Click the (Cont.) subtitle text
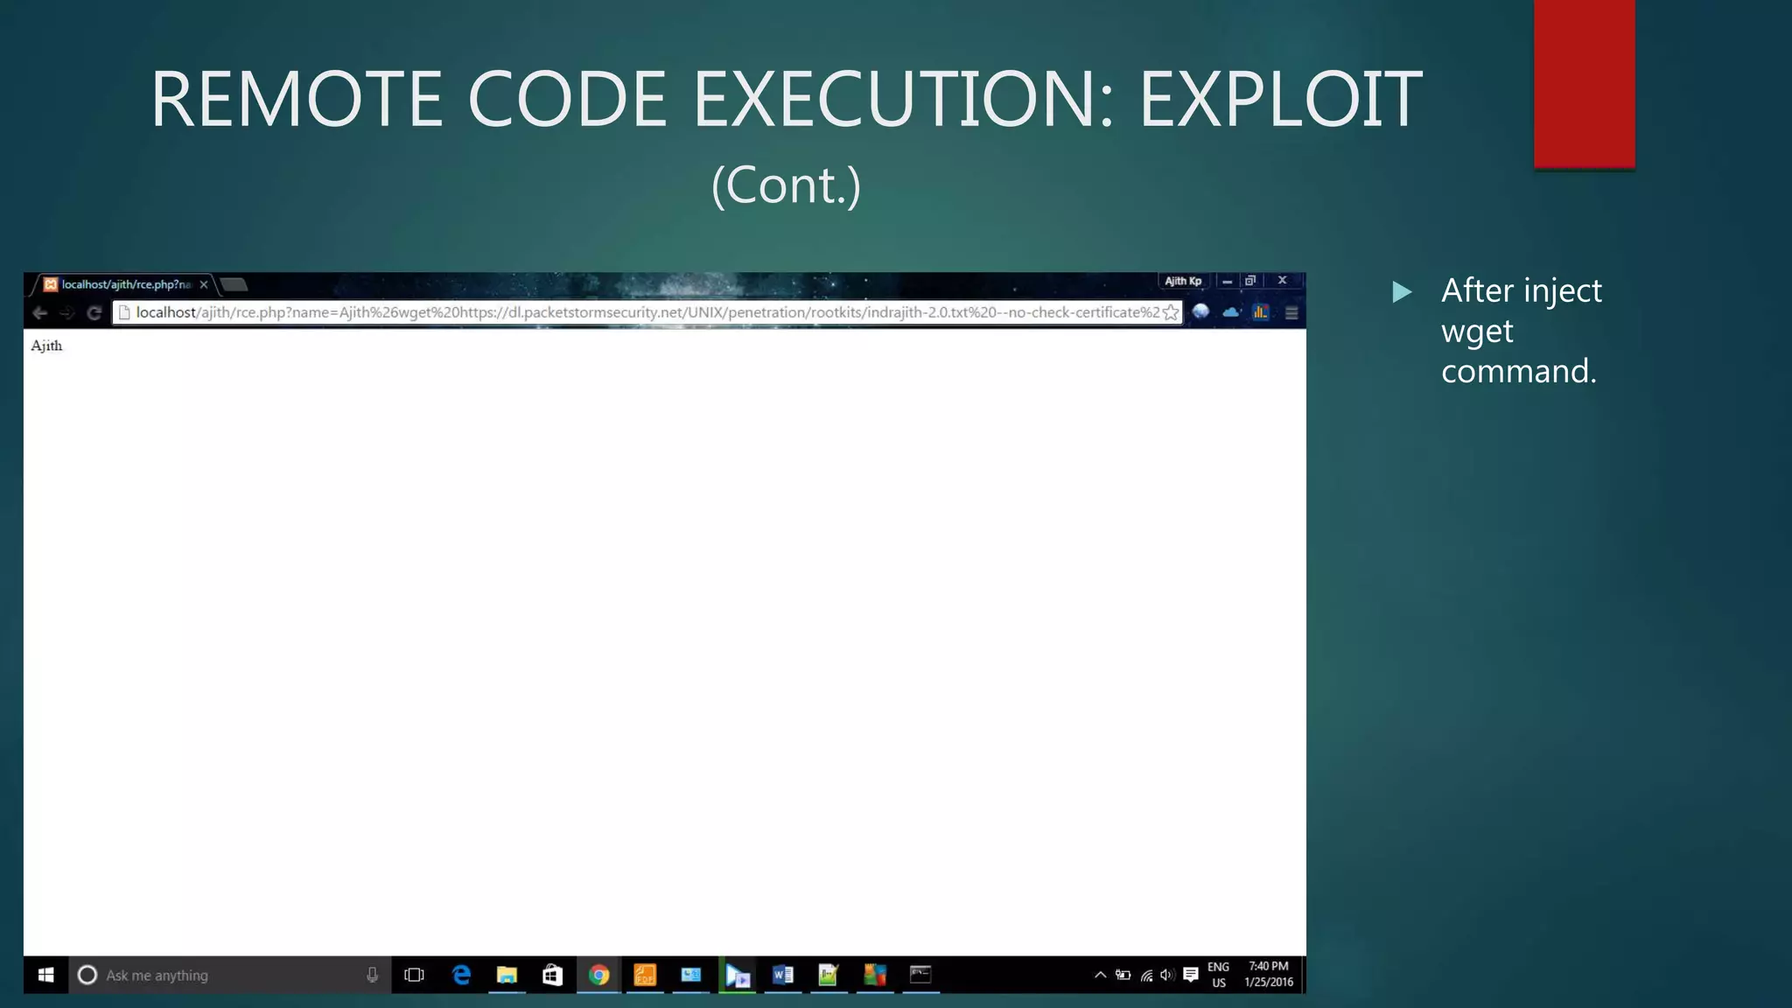 point(787,185)
